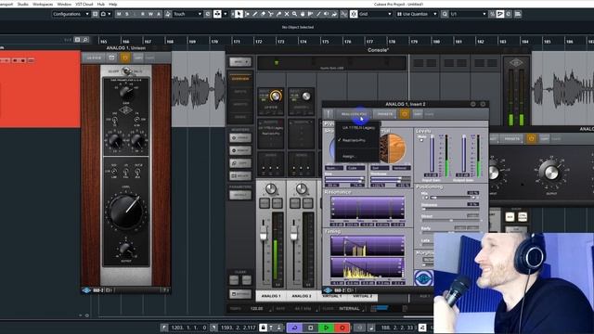Viewport: 594px width, 334px height.
Task: Toggle the orange power button in Unison window
Action: click(125, 58)
